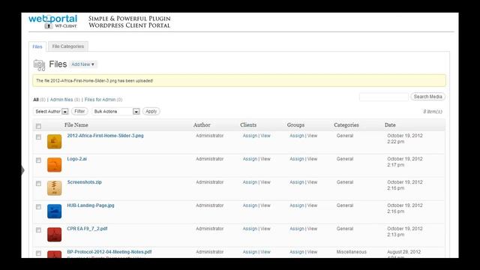The height and width of the screenshot is (270, 480).
Task: Click the blue image icon for HUB-Landing-Page.jpg
Action: (x=54, y=211)
